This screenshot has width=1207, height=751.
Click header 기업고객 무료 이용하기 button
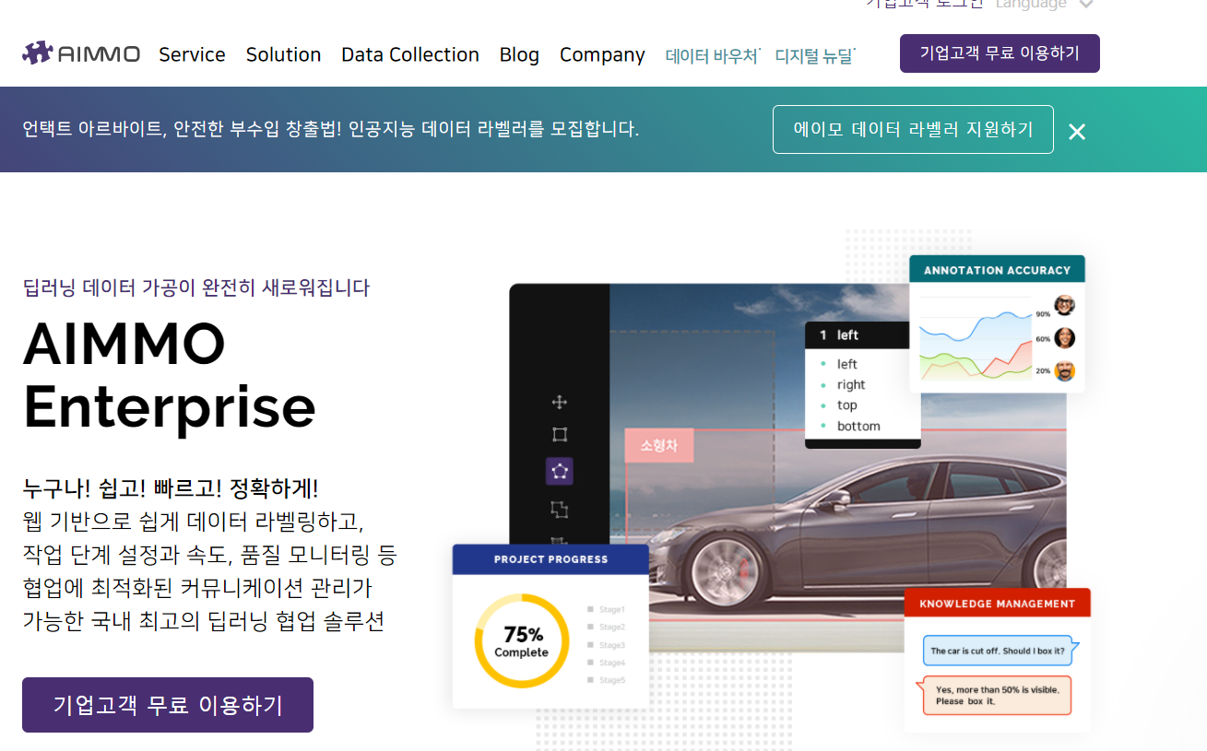click(x=1000, y=53)
